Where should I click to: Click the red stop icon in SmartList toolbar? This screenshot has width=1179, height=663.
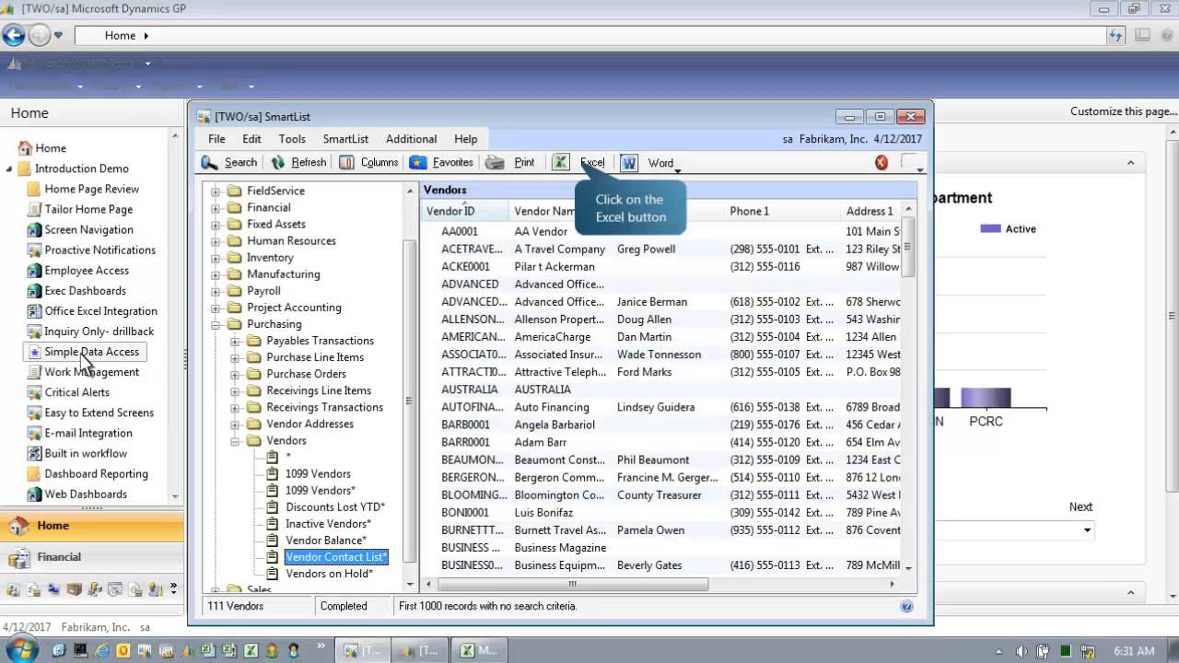pos(881,163)
